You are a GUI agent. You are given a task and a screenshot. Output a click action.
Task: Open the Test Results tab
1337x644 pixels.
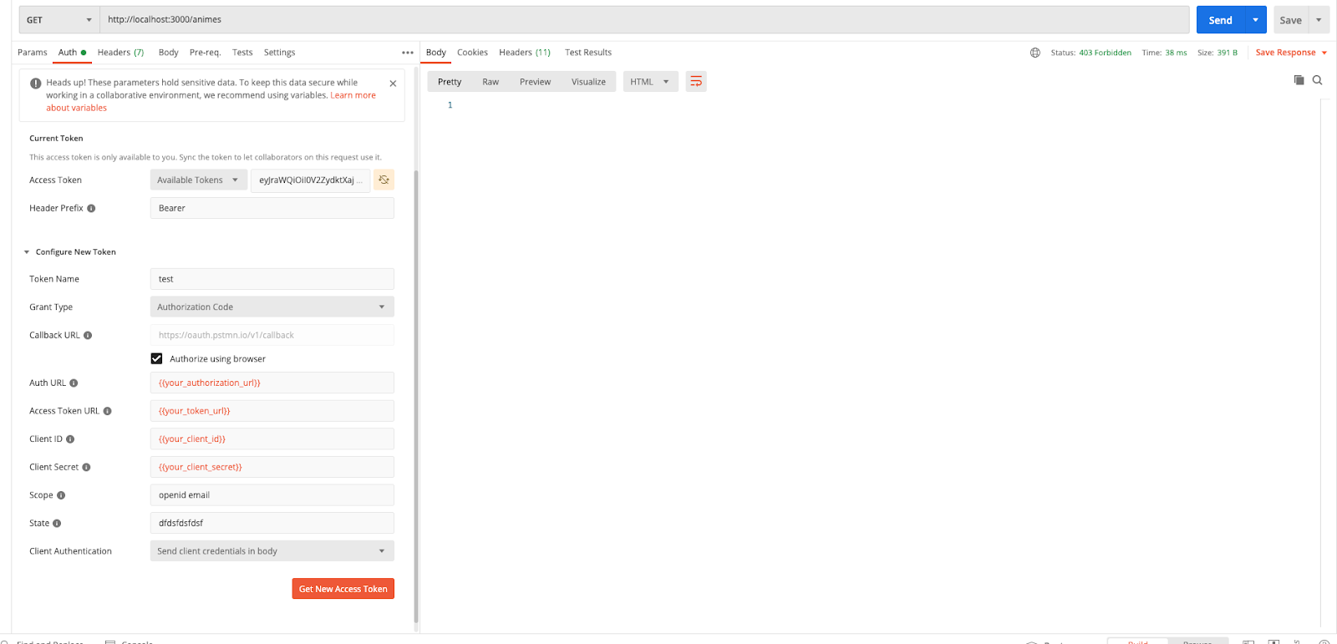tap(587, 53)
